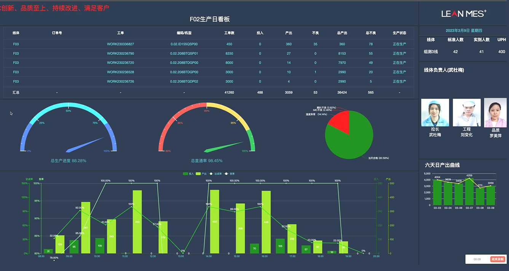Select the output bar labeled 450
This screenshot has width=509, height=271.
[137, 222]
